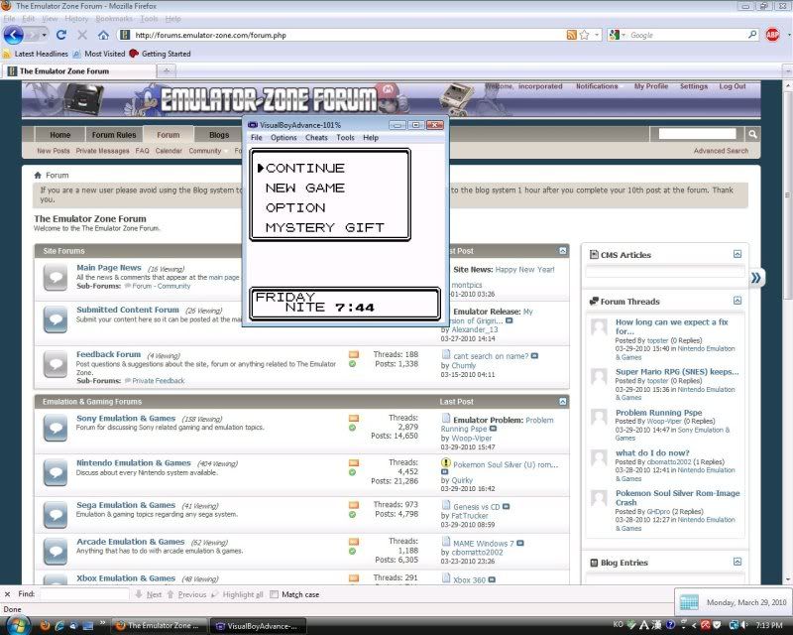Click avatar beside How long can we expect thread
793x635 pixels.
[600, 327]
